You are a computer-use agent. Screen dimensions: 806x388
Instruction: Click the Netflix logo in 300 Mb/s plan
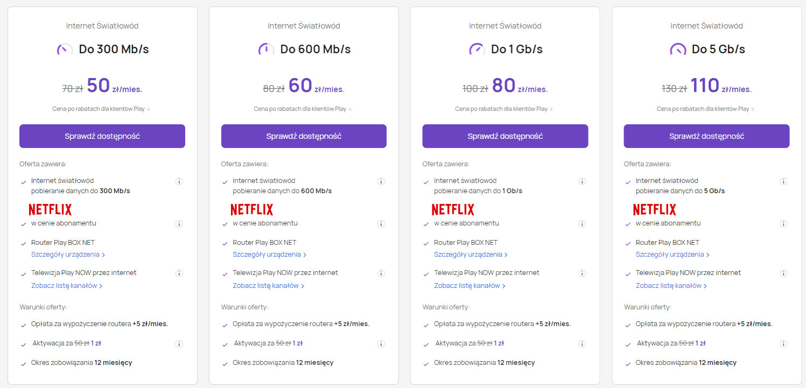(x=50, y=209)
